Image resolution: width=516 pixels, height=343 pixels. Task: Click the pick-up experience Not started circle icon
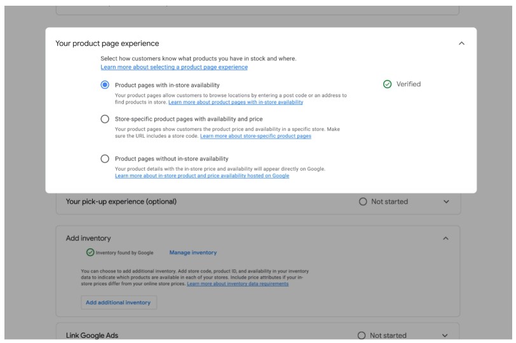(x=363, y=202)
